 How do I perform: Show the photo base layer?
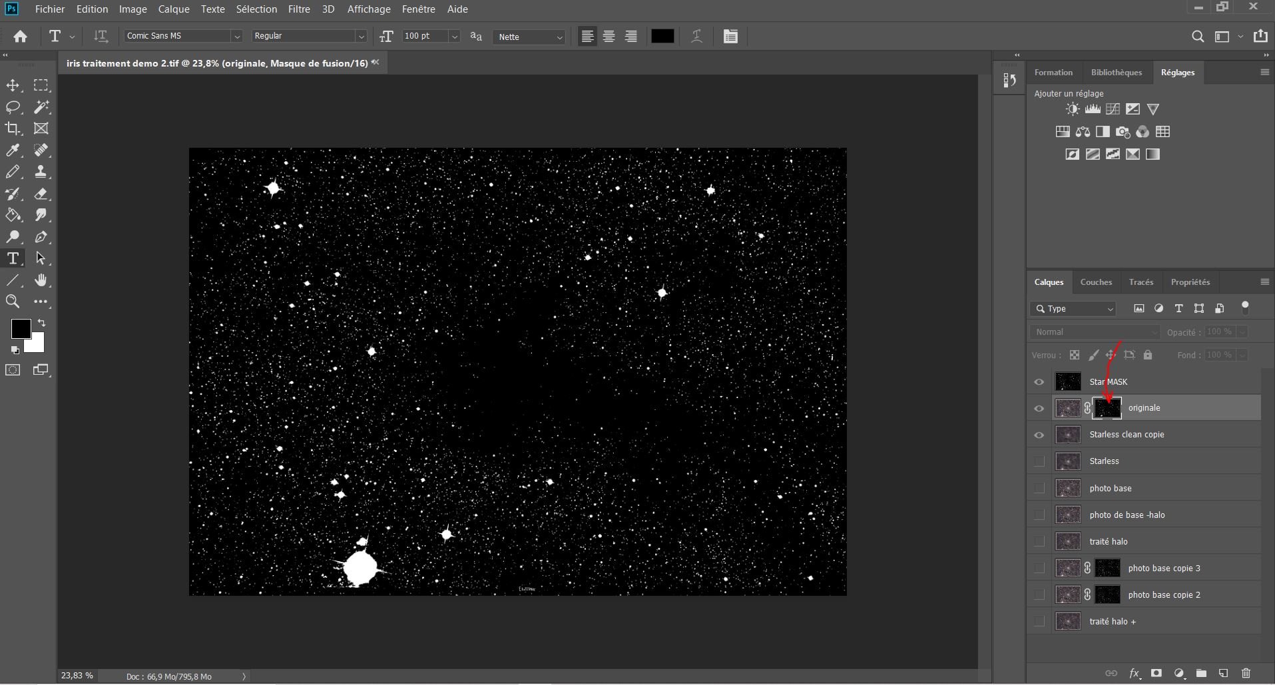[x=1039, y=488]
